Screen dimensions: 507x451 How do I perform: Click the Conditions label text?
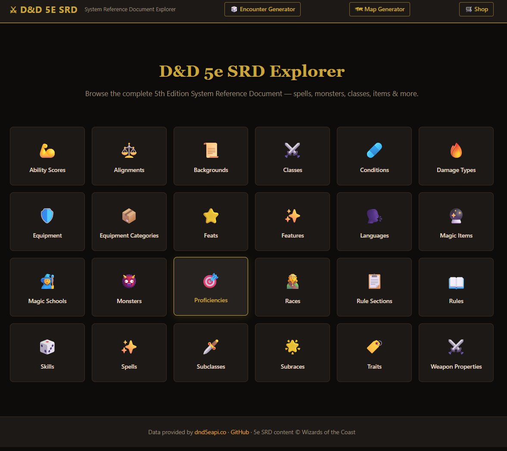pos(374,170)
